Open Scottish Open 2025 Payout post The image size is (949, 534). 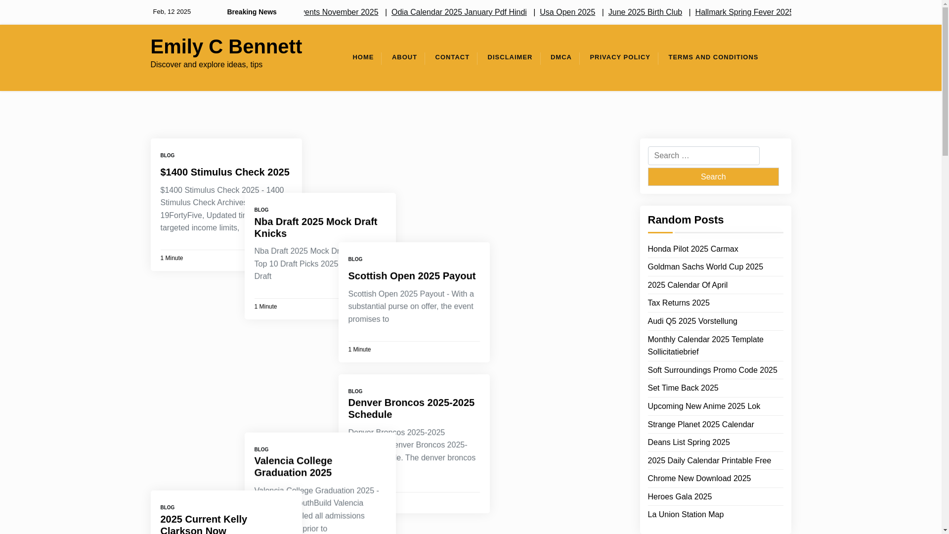pyautogui.click(x=411, y=276)
